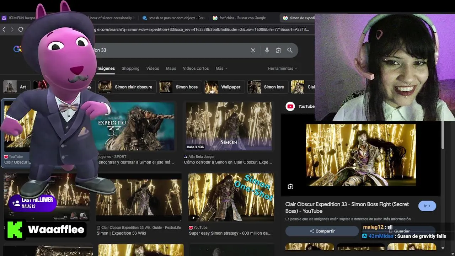Open encontrar y derrotar a Simon link
The width and height of the screenshot is (455, 256).
[x=136, y=162]
